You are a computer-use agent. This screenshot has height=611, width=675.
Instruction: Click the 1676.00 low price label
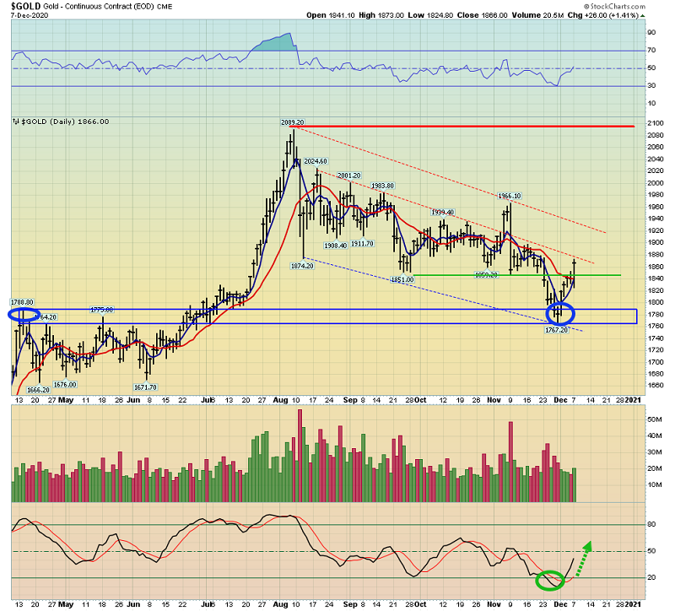click(x=65, y=385)
